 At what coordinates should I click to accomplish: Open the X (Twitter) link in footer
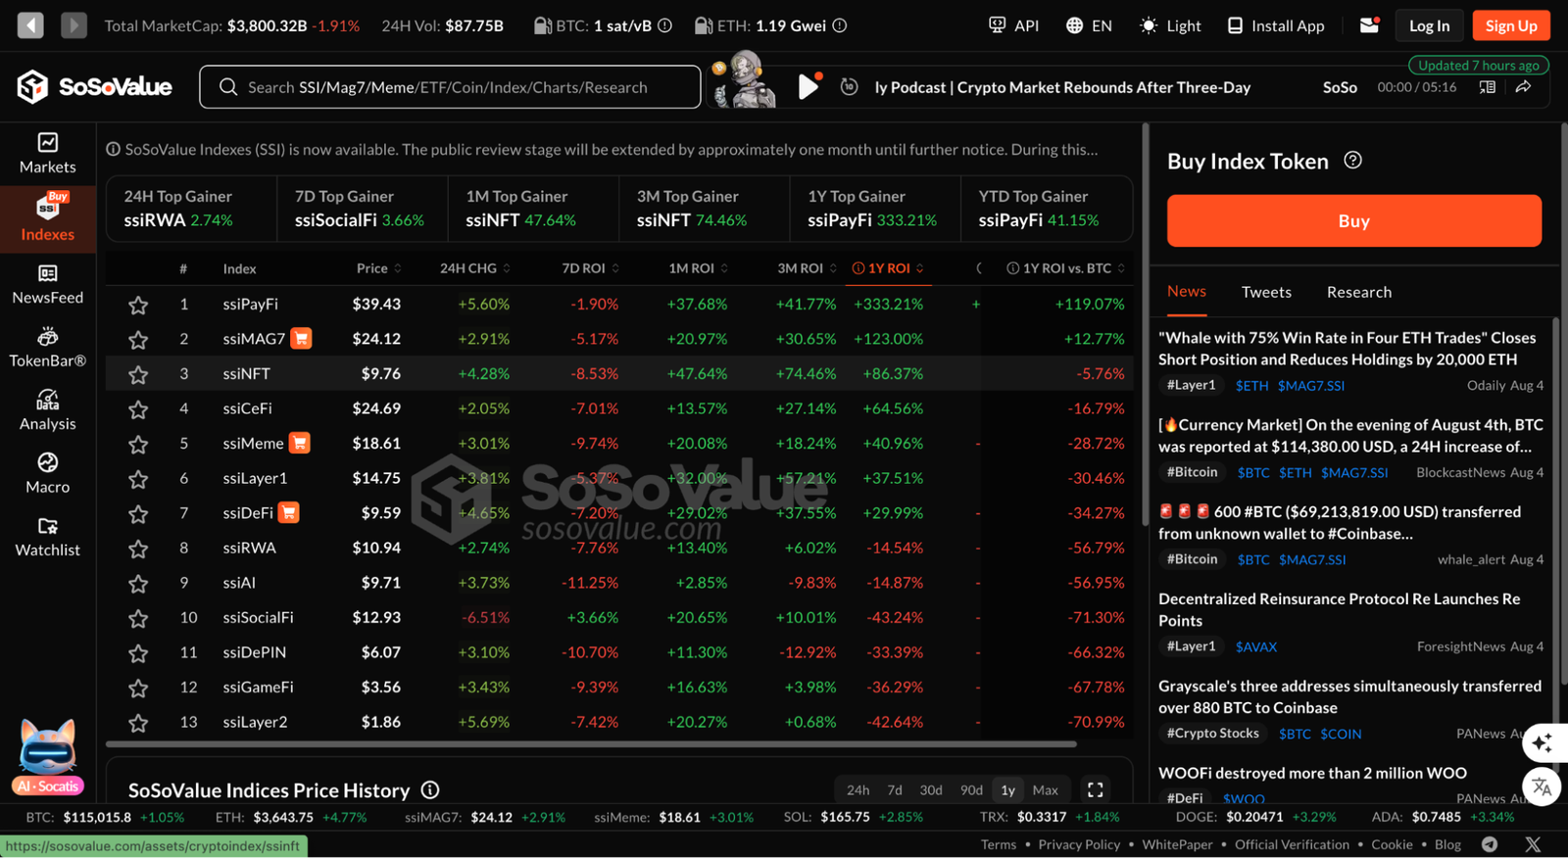[x=1533, y=844]
